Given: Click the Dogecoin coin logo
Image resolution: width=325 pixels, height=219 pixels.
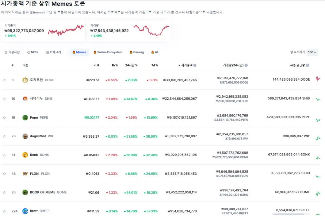Looking at the screenshot, I should 25,80.
